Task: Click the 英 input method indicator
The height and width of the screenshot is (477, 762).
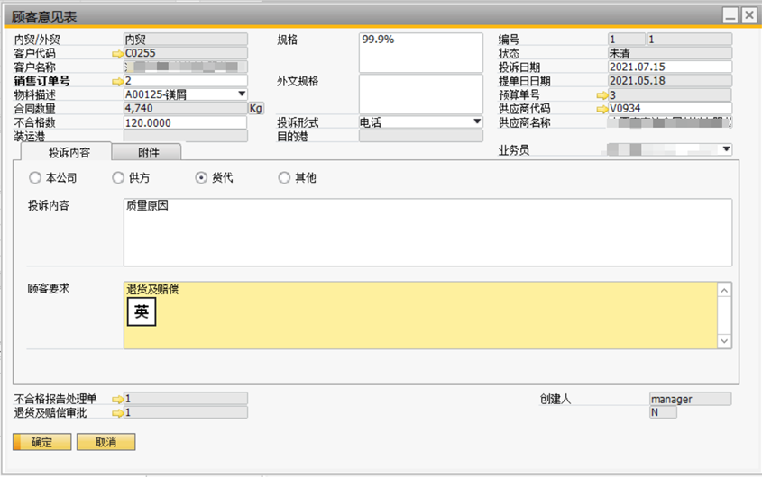Action: tap(142, 311)
